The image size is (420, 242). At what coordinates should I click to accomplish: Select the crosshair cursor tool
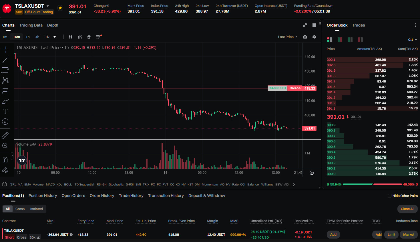tap(5, 50)
